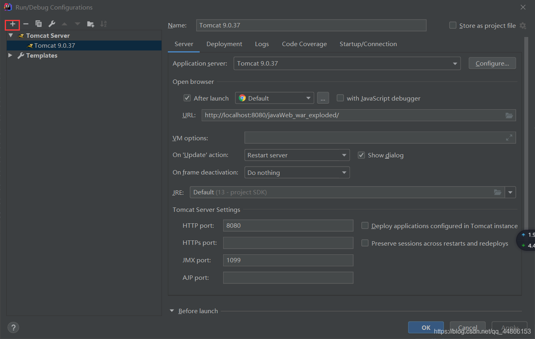Enable Deploy applications configured in Tomcat instance
Viewport: 535px width, 339px height.
(365, 226)
